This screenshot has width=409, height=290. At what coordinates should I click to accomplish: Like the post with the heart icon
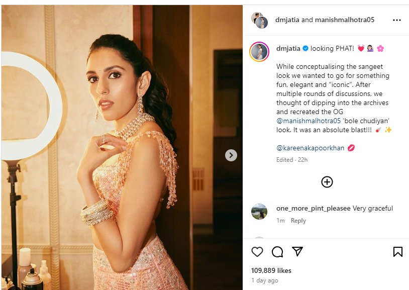tap(257, 252)
